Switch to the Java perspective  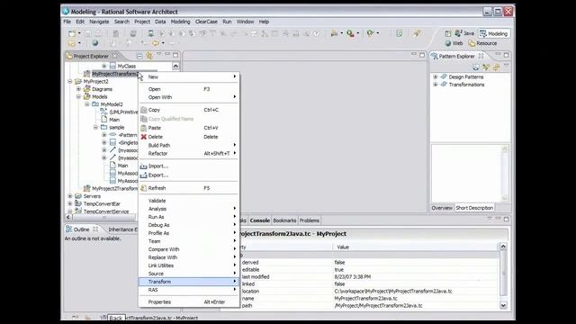tap(464, 33)
